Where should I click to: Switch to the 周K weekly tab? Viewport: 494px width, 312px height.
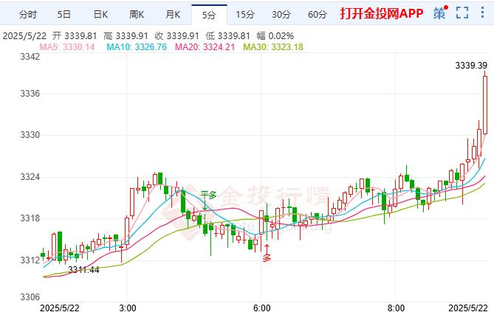pos(137,15)
